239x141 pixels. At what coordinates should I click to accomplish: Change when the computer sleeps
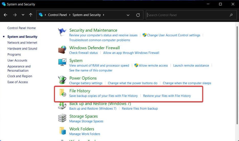point(187,83)
